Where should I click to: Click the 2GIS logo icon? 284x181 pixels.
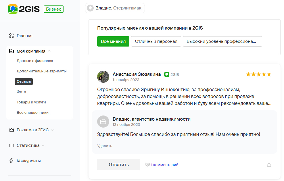coord(13,9)
